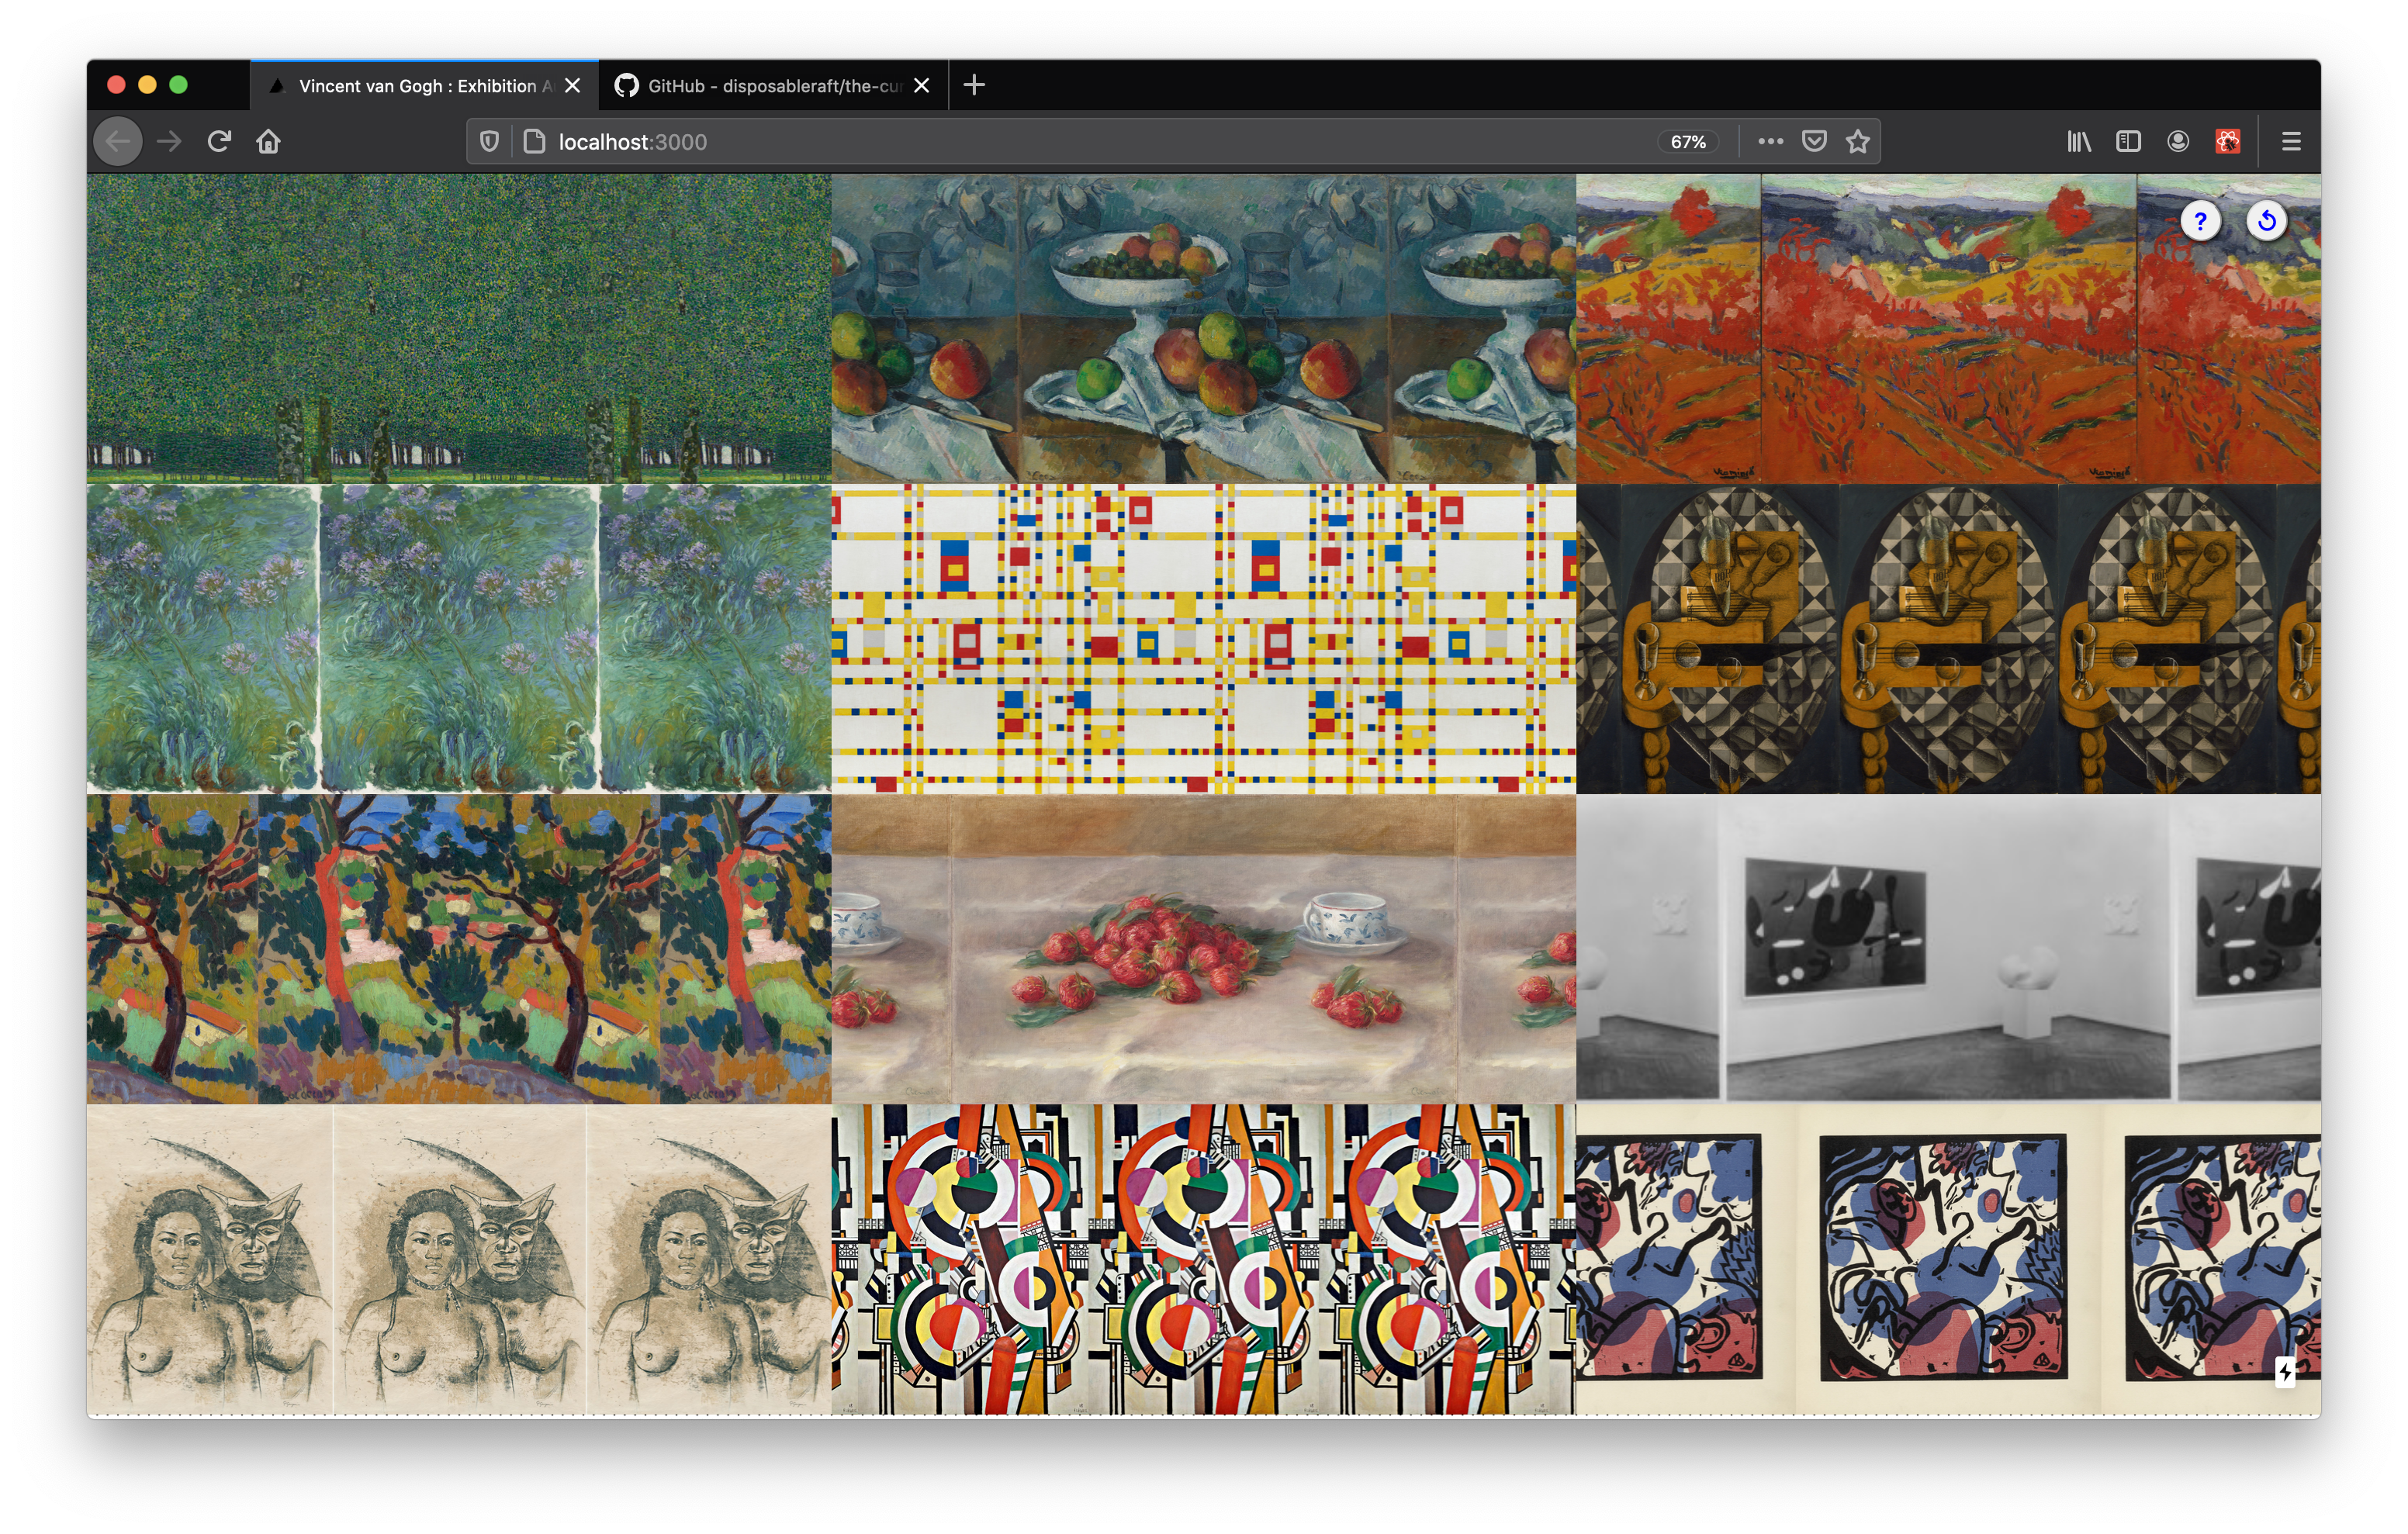Go back with the browser back arrow
Image resolution: width=2408 pixels, height=1534 pixels.
[x=118, y=142]
